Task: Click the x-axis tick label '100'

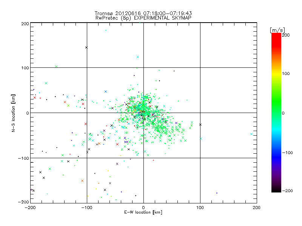Action: coord(200,208)
